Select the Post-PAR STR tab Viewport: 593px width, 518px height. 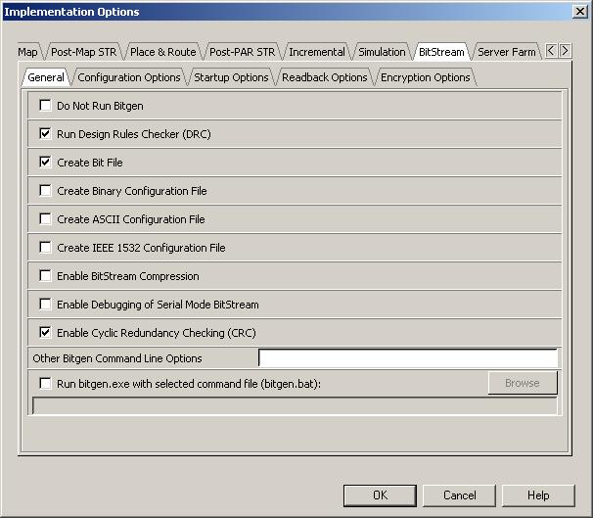(242, 52)
